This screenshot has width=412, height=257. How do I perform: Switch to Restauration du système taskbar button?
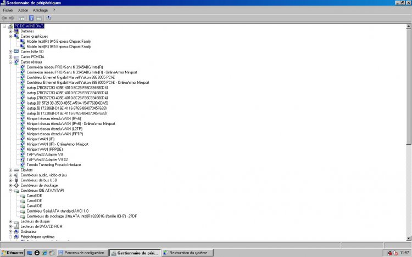pyautogui.click(x=188, y=253)
